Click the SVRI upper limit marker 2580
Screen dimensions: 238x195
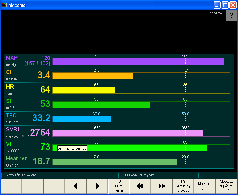click(185, 128)
